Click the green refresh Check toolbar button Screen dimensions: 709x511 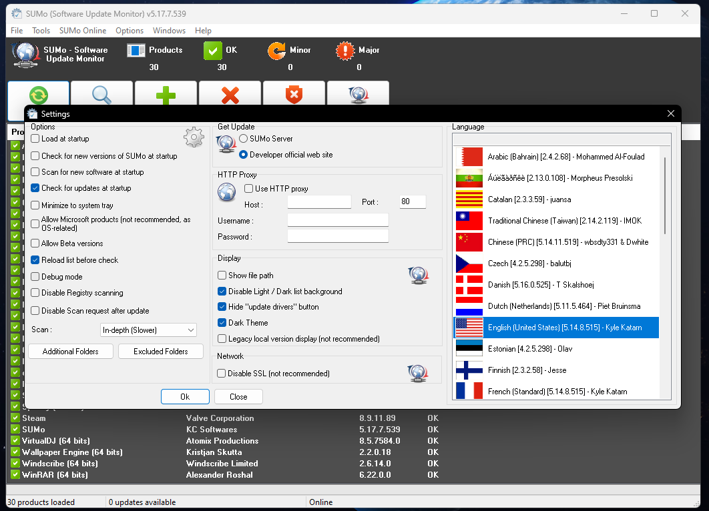coord(39,94)
